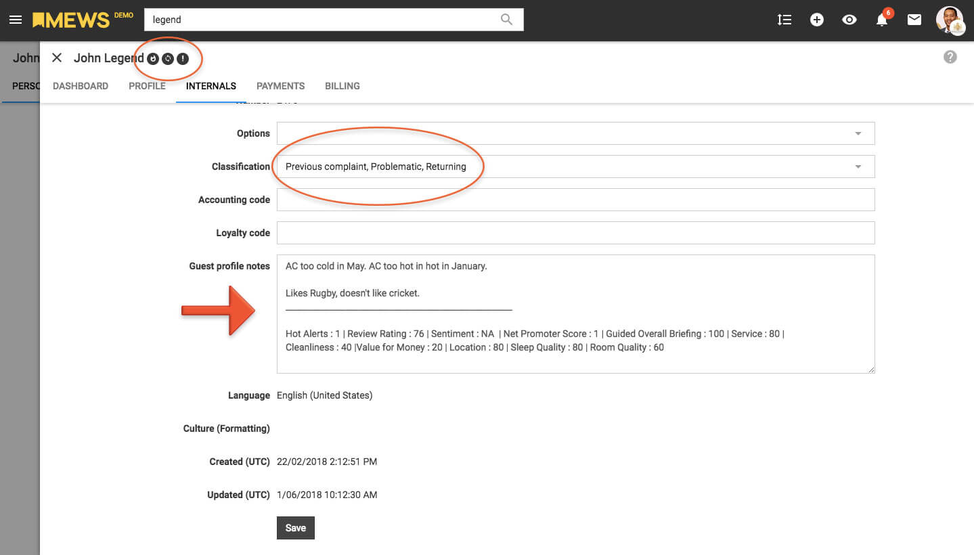Image resolution: width=974 pixels, height=555 pixels.
Task: Open the hamburger main menu
Action: click(x=16, y=20)
